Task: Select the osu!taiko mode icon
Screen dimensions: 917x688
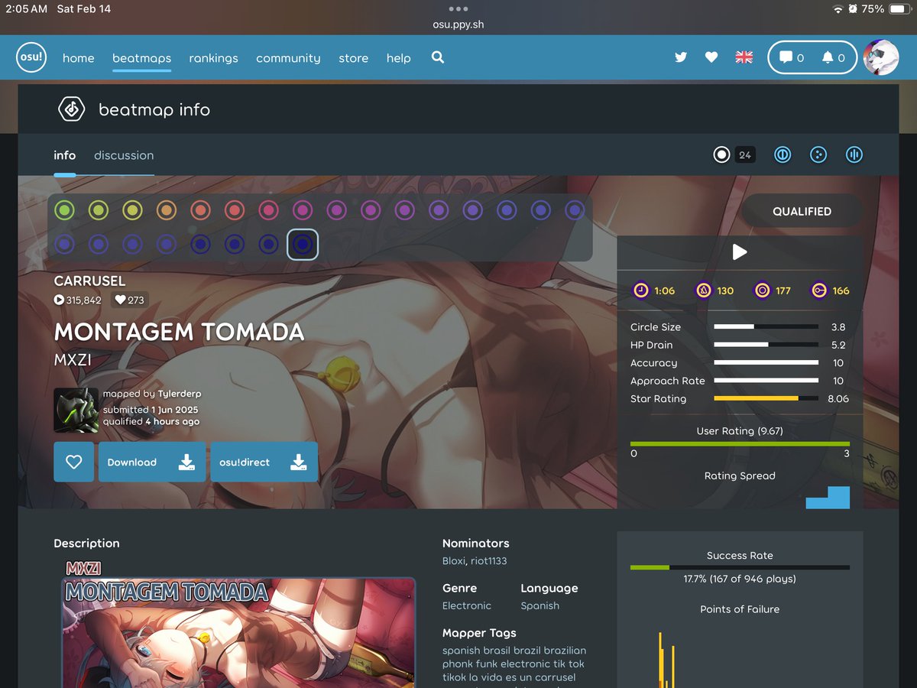Action: point(782,155)
